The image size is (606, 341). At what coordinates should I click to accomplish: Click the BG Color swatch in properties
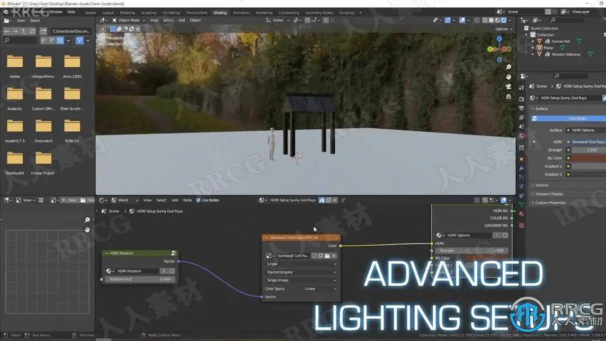[589, 158]
